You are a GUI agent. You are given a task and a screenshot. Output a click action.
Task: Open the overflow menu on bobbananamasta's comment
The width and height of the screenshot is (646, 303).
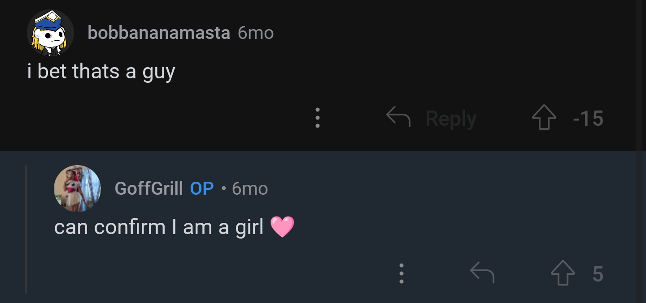[317, 118]
